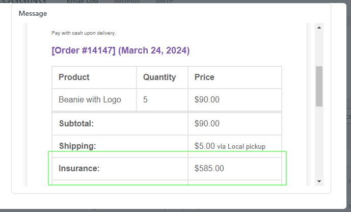The height and width of the screenshot is (212, 351).
Task: Click the scrollbar down arrow
Action: pyautogui.click(x=319, y=181)
